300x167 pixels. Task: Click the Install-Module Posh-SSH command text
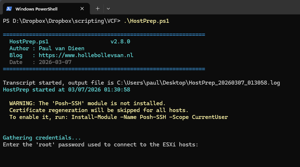pos(150,117)
